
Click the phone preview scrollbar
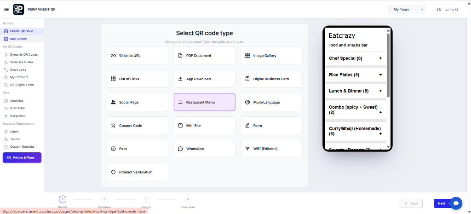coord(388,65)
